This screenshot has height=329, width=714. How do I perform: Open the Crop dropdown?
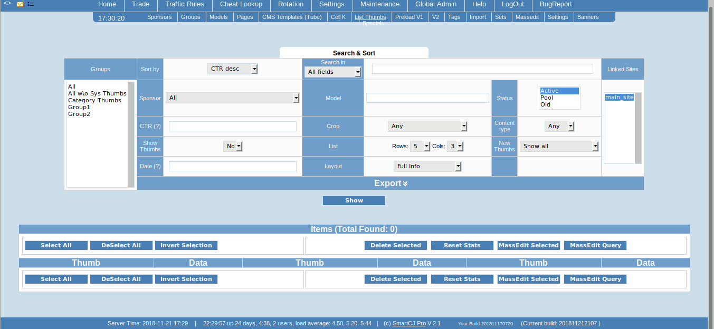427,127
